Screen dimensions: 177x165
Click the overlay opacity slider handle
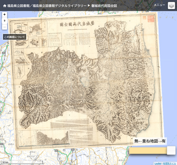tap(171, 151)
